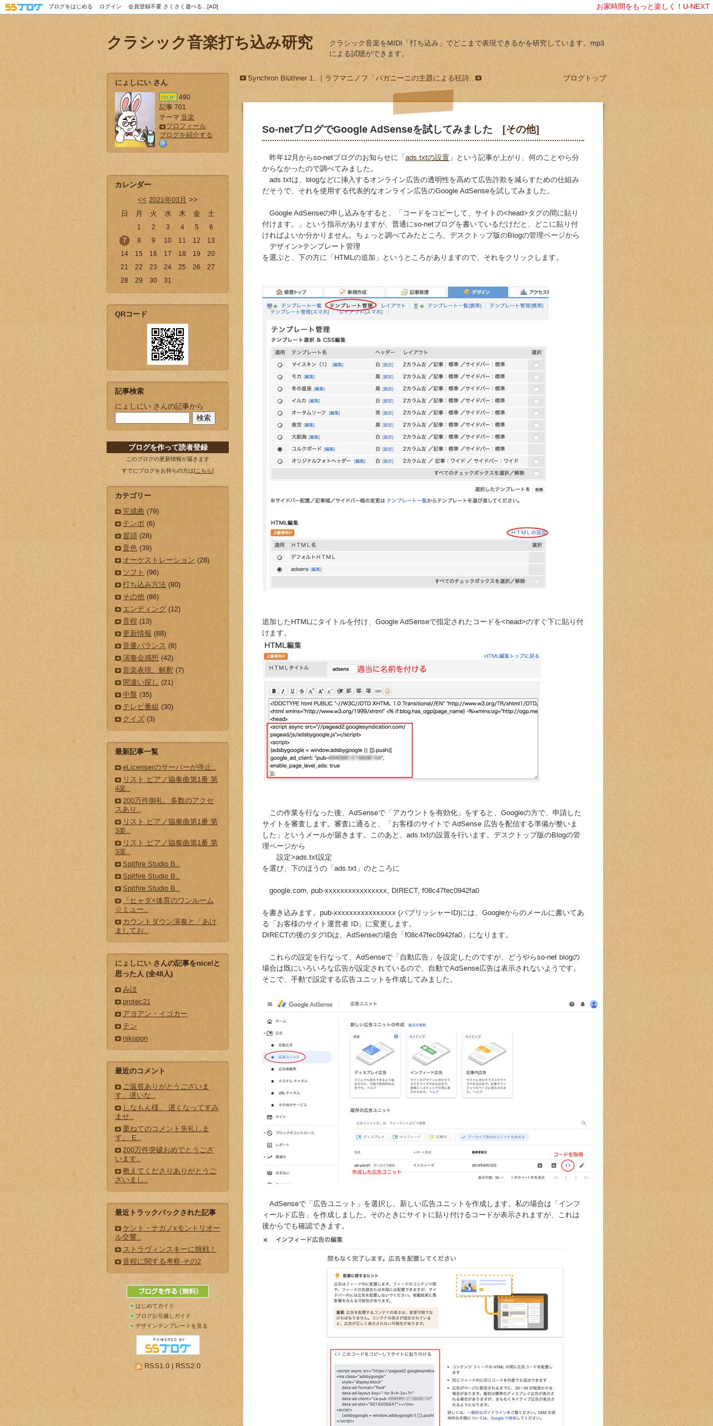713x1426 pixels.
Task: Open category 打ち込み方法
Action: [144, 585]
